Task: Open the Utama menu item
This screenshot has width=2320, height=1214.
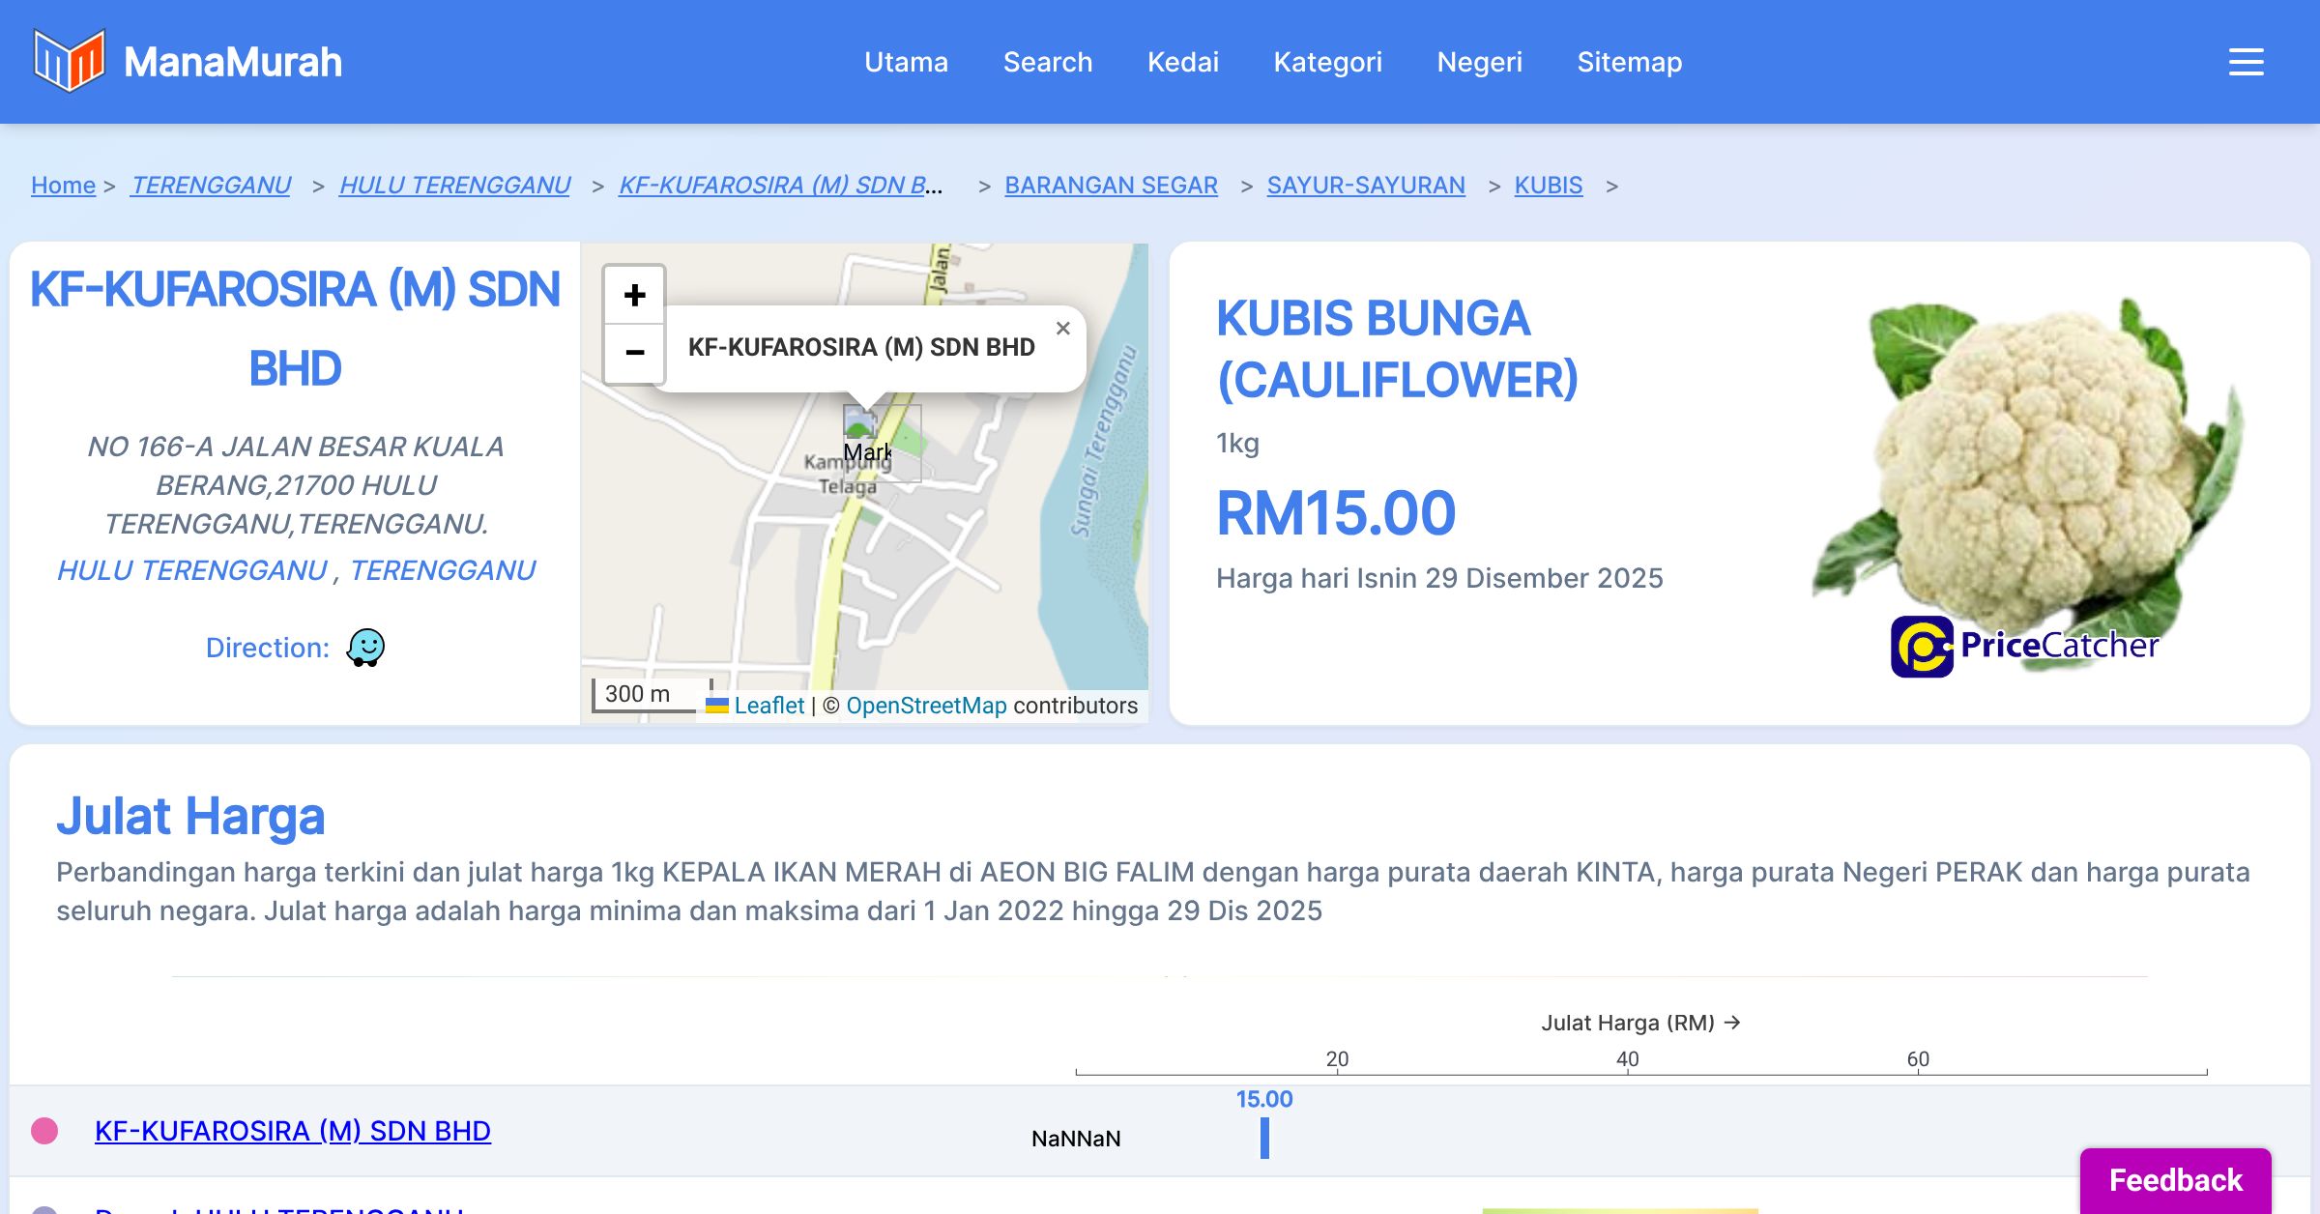Action: coord(906,62)
